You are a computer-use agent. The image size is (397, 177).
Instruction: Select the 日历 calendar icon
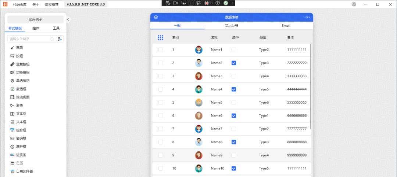tap(12, 163)
